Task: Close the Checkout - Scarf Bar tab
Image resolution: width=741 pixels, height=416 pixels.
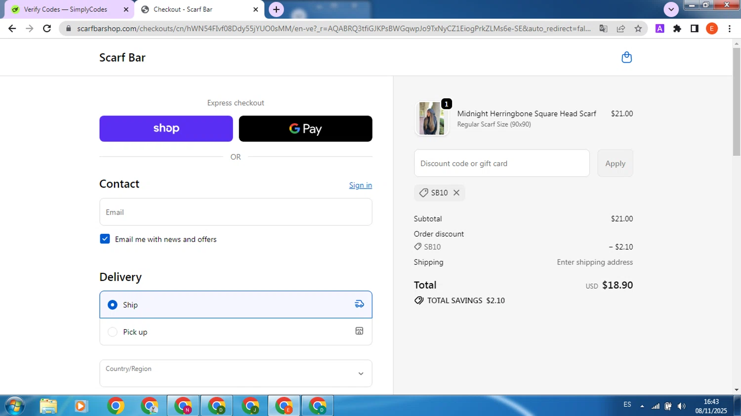Action: pyautogui.click(x=255, y=9)
